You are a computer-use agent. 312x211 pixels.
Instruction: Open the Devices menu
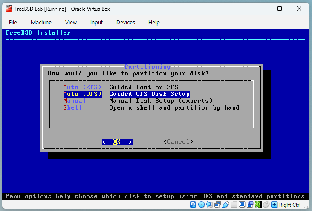(x=126, y=23)
